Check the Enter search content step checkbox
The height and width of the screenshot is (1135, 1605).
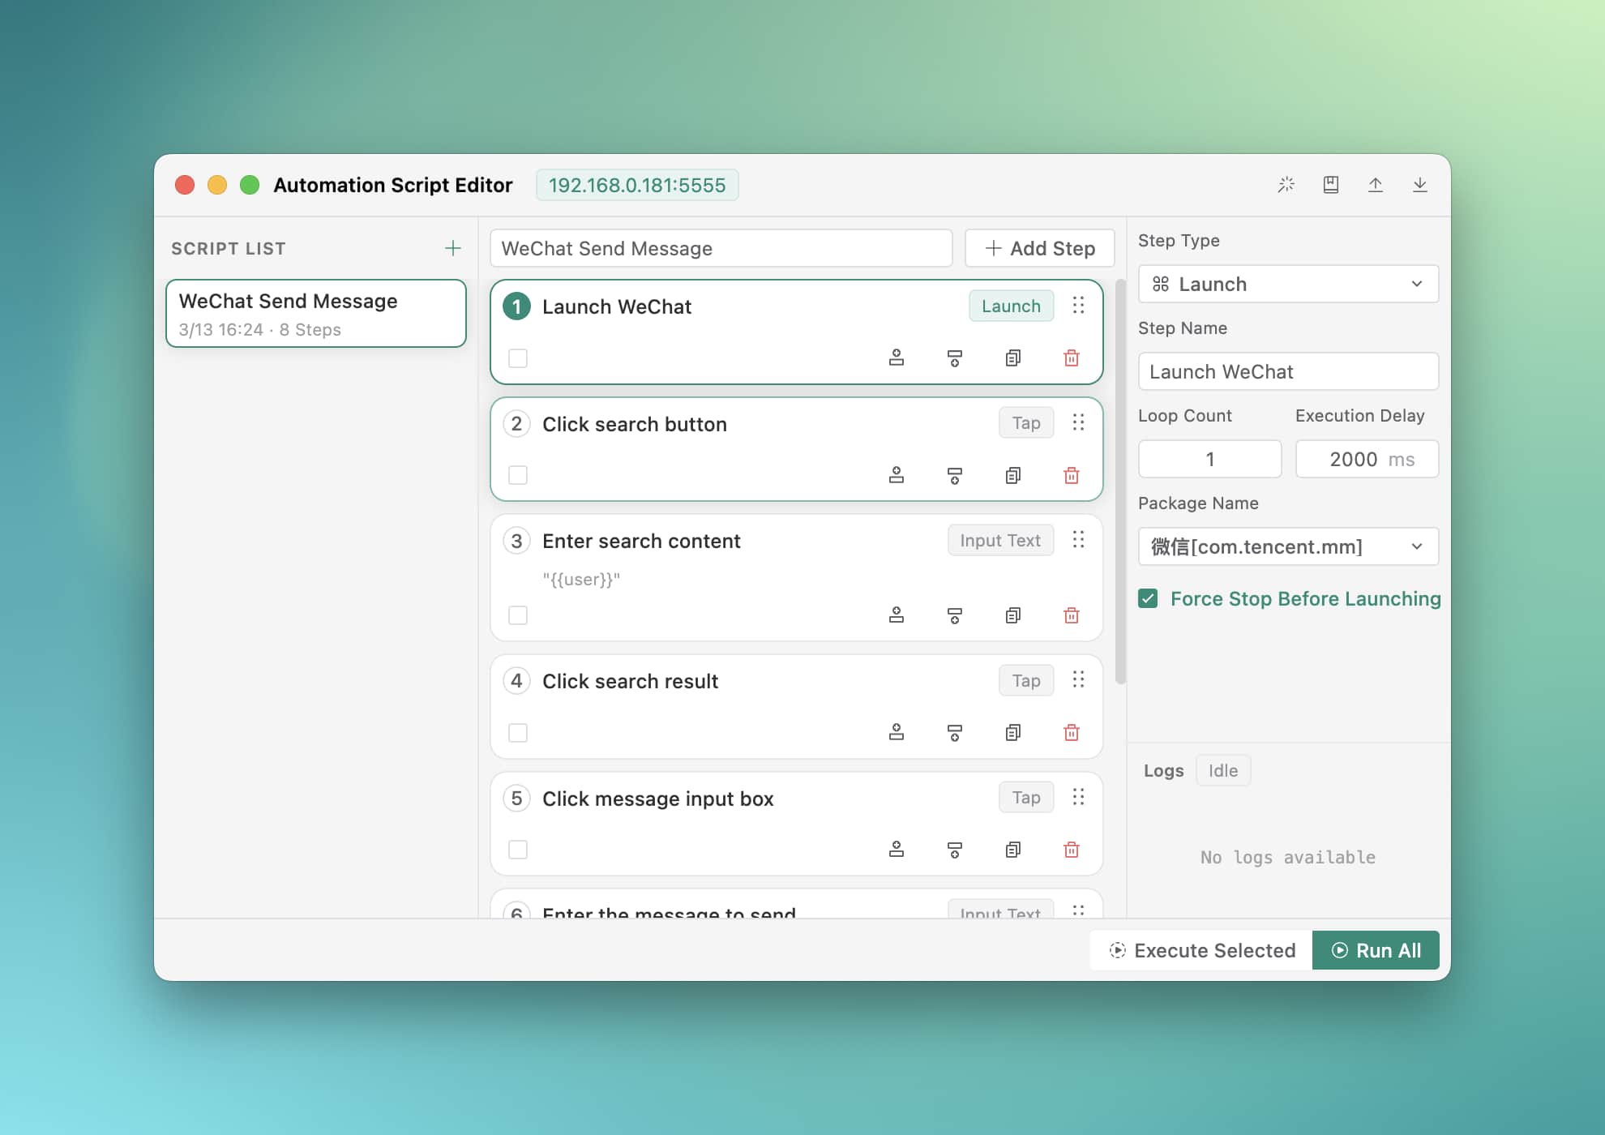(x=518, y=615)
